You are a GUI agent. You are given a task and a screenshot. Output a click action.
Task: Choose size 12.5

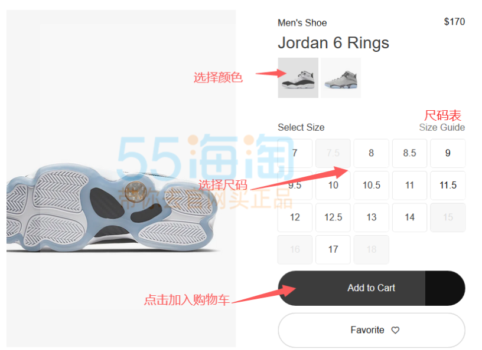pos(333,217)
